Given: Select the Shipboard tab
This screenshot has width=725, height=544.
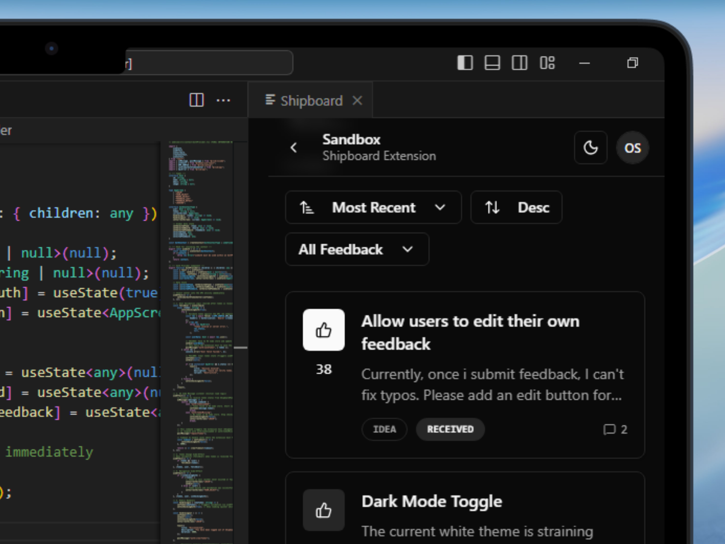Looking at the screenshot, I should tap(311, 100).
